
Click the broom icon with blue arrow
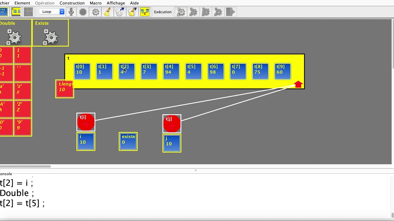pos(132,12)
